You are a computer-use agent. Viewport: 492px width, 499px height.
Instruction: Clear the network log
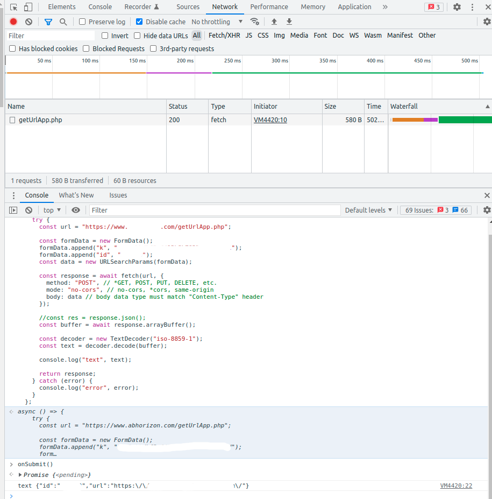[x=29, y=22]
